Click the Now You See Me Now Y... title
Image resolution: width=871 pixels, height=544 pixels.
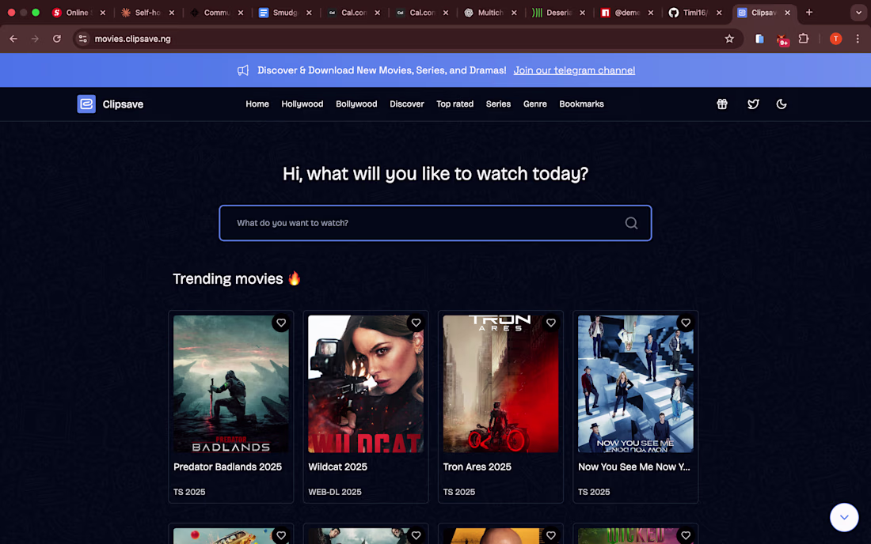633,467
